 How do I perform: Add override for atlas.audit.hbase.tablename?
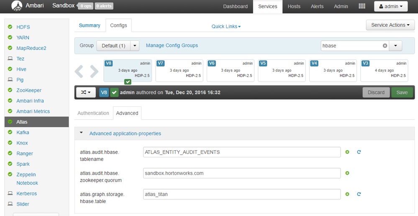pos(347,152)
